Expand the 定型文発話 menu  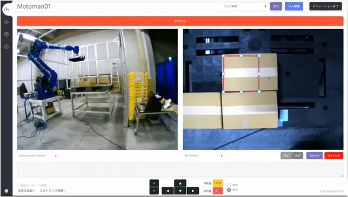pyautogui.click(x=26, y=191)
